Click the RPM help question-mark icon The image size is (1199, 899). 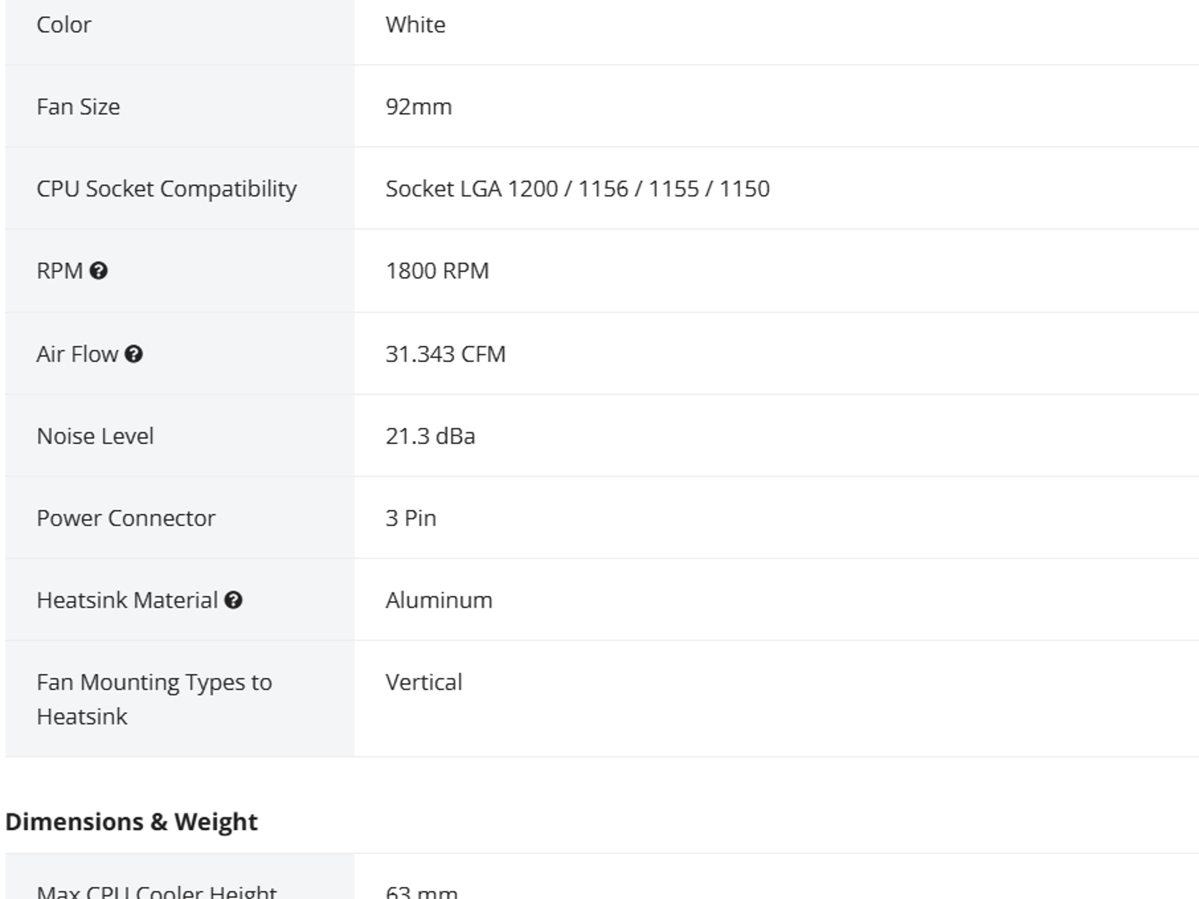pyautogui.click(x=98, y=271)
